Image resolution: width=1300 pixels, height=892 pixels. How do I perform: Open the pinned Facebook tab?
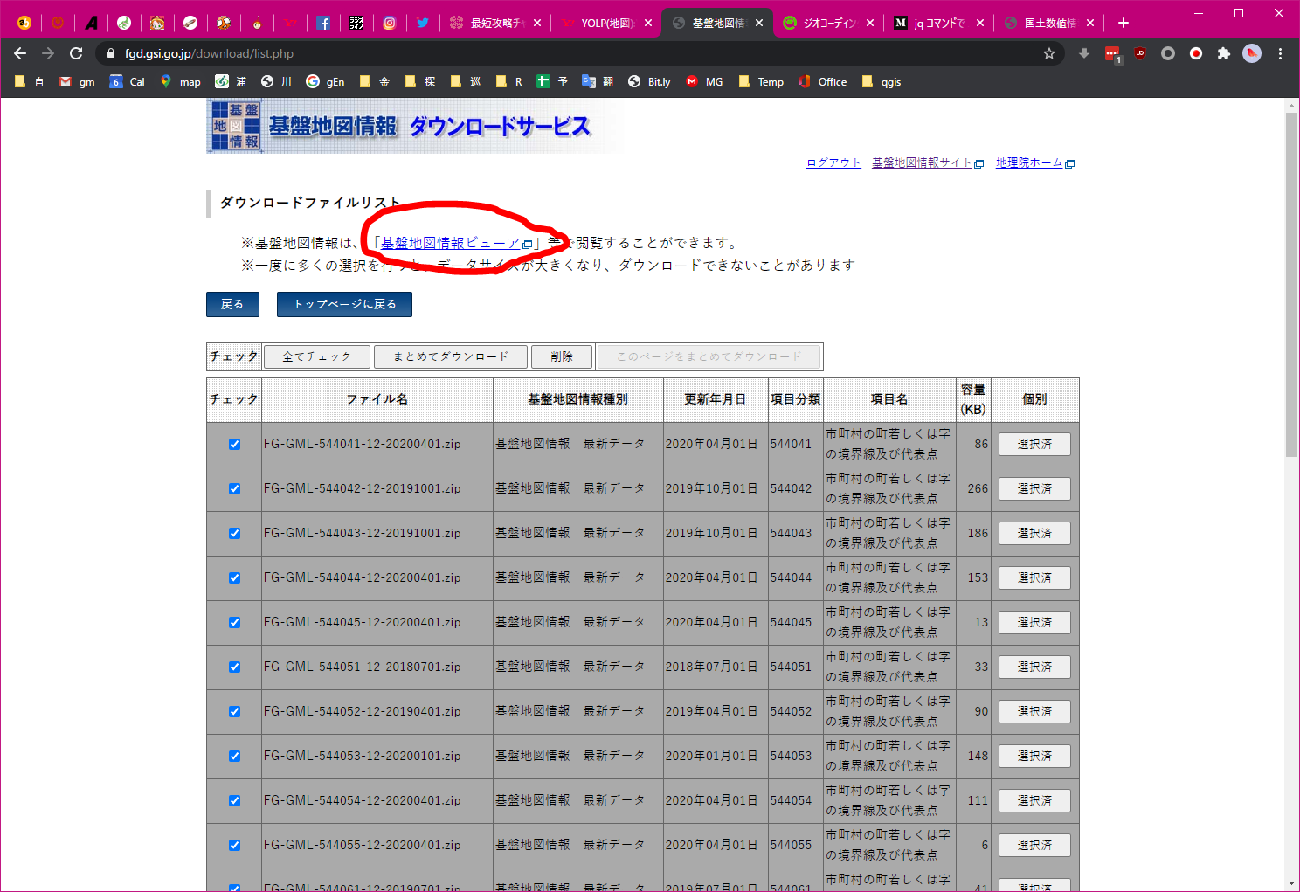(323, 23)
